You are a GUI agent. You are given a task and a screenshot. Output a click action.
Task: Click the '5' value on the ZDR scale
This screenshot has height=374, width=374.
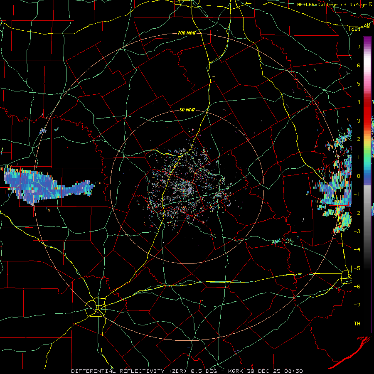click(359, 84)
